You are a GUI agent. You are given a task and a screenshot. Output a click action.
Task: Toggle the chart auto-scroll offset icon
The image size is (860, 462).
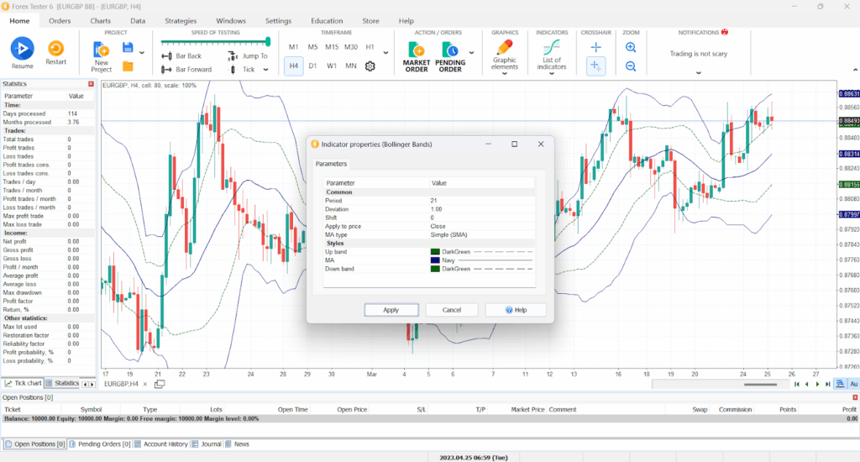(840, 384)
